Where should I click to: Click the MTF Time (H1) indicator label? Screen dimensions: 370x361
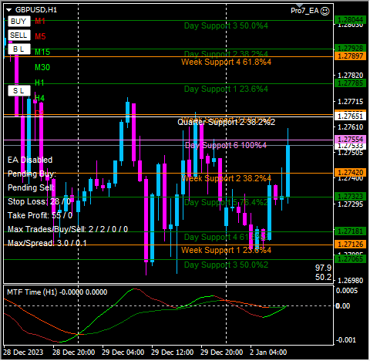pyautogui.click(x=57, y=292)
